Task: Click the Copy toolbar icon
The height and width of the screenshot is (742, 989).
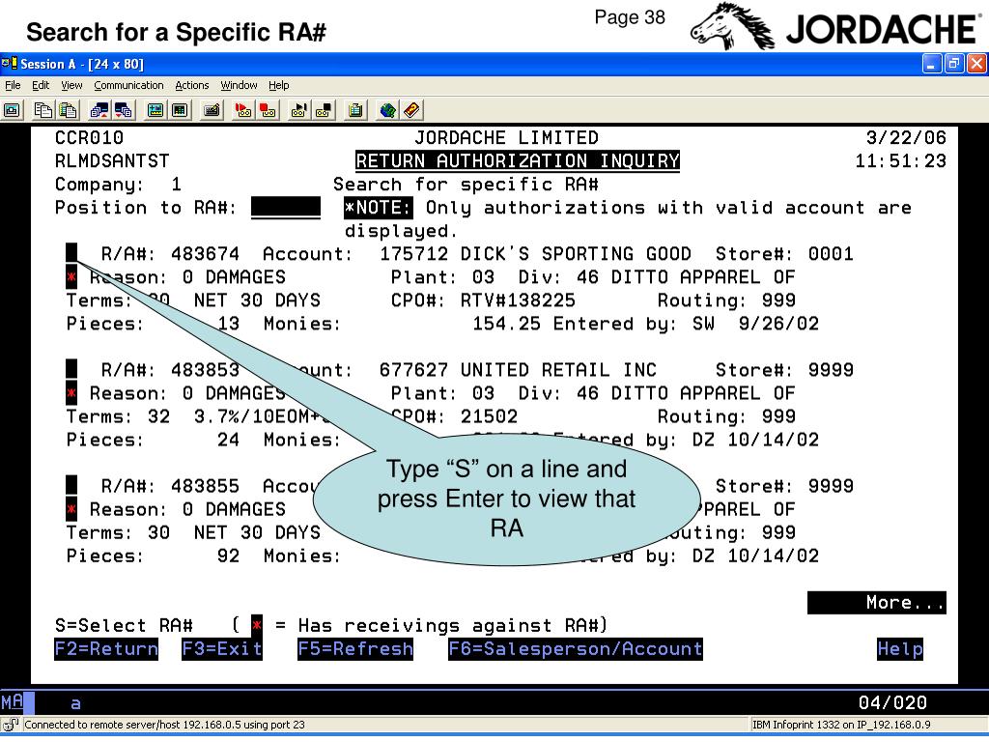Action: tap(42, 110)
